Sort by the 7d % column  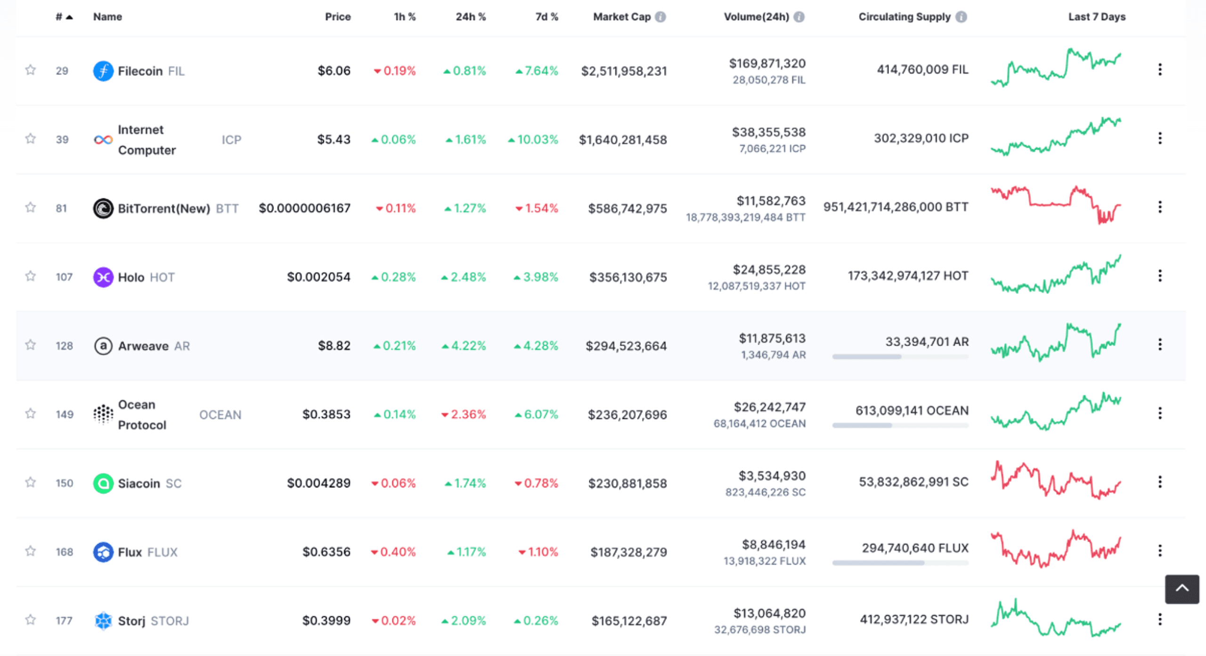pyautogui.click(x=546, y=17)
